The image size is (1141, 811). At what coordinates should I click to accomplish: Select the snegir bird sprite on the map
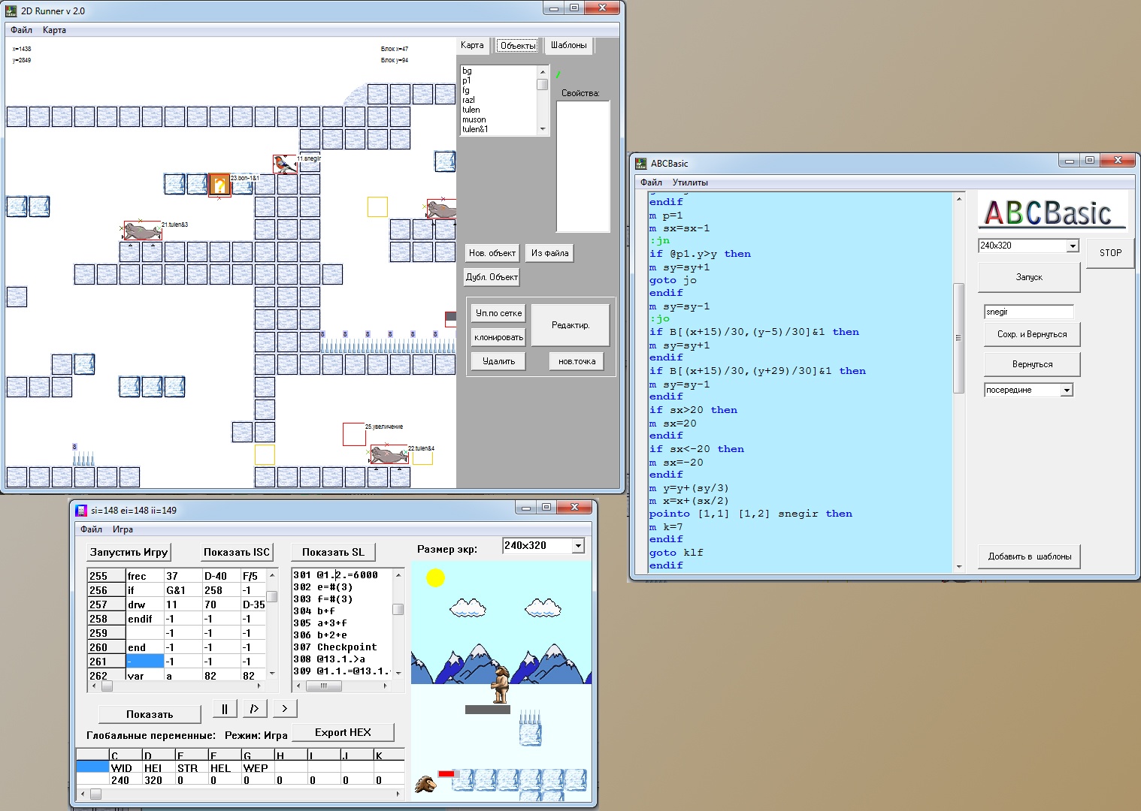(284, 164)
